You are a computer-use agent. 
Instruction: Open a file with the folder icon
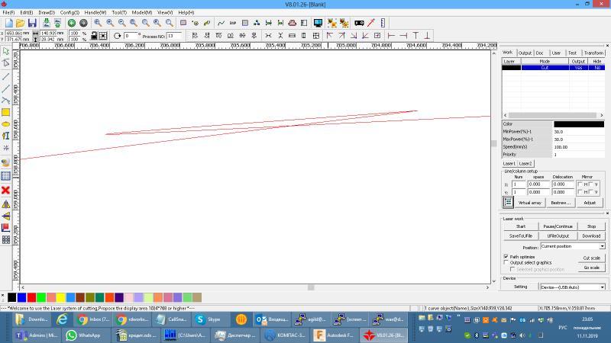point(21,23)
